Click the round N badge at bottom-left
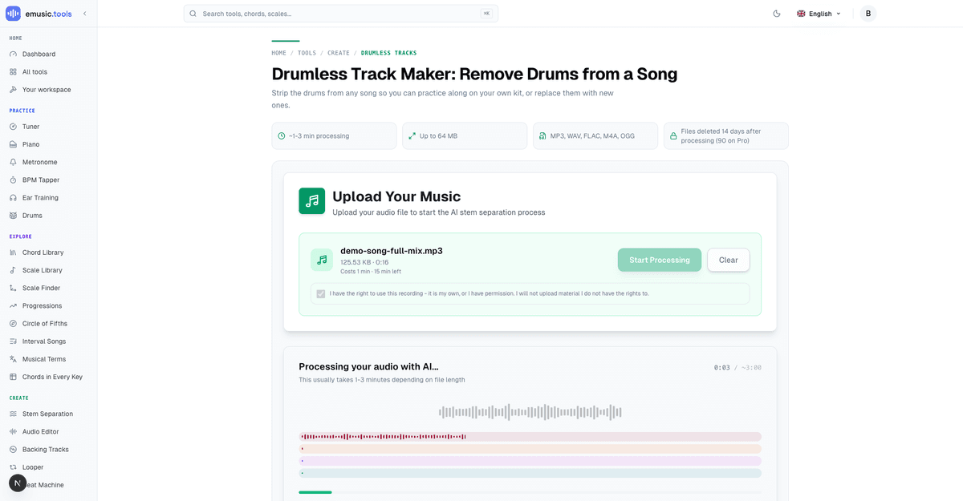Screen dimensions: 963x501 point(18,483)
